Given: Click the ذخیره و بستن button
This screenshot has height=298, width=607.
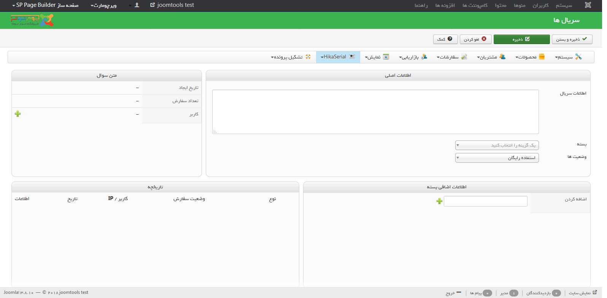Looking at the screenshot, I should tap(572, 39).
